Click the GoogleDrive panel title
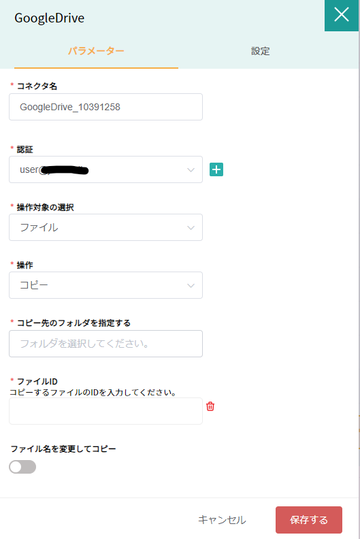This screenshot has width=360, height=539. point(49,18)
